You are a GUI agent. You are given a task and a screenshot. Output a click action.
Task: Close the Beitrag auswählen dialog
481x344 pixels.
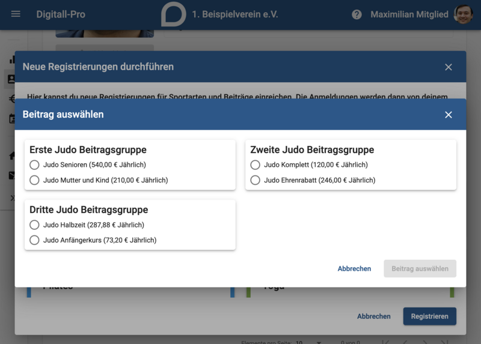point(448,115)
